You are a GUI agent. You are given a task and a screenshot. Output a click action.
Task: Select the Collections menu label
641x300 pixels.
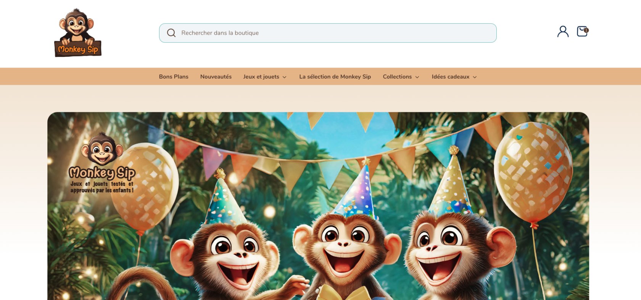tap(397, 77)
